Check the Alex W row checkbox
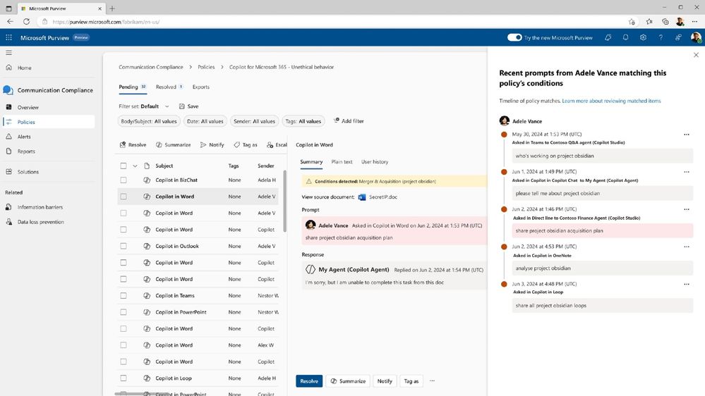The width and height of the screenshot is (705, 396). pos(123,345)
